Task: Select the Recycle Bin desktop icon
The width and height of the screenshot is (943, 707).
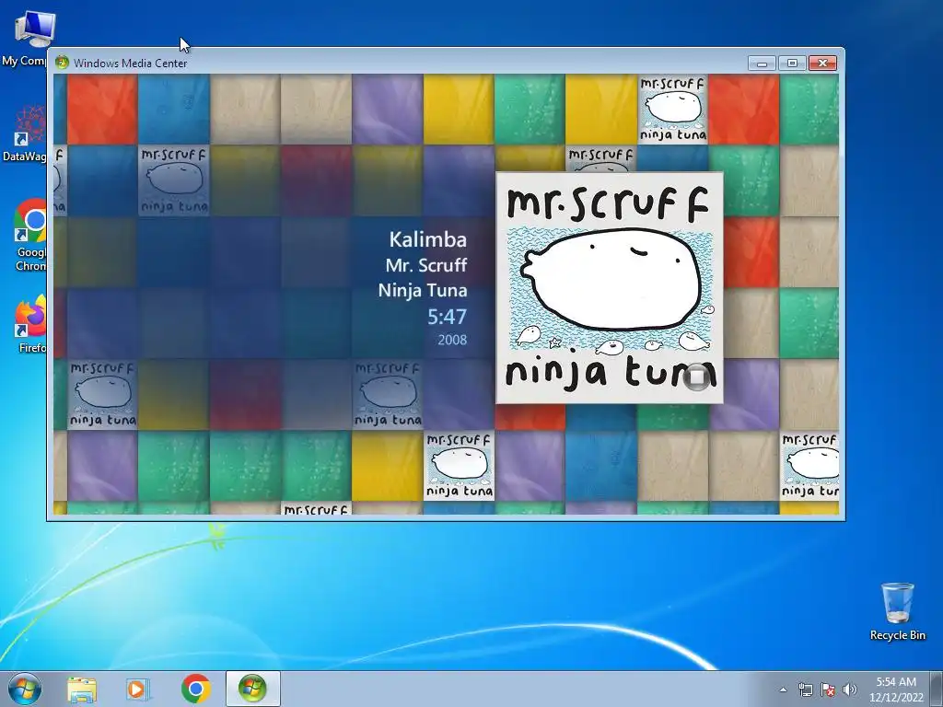Action: pyautogui.click(x=897, y=611)
